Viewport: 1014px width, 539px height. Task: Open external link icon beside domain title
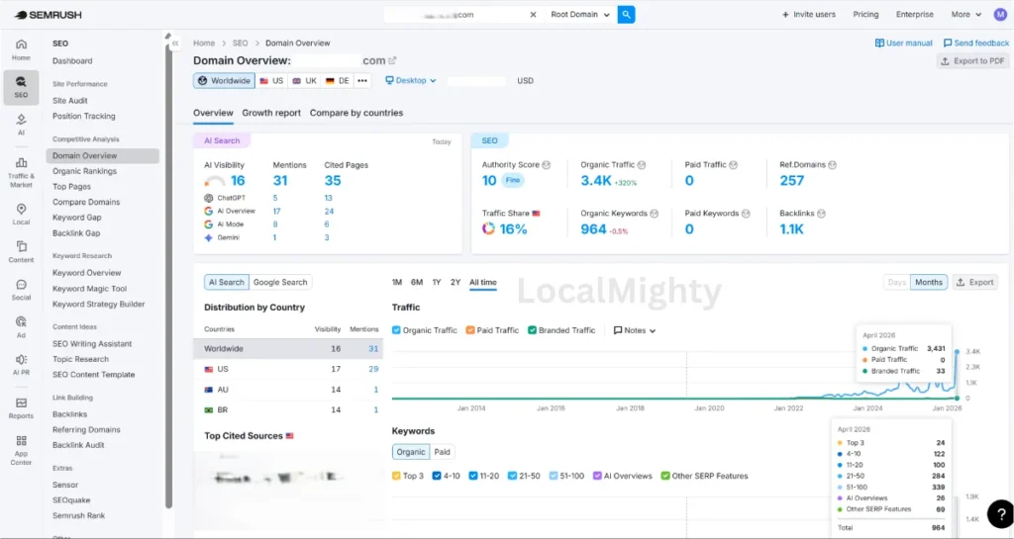[x=392, y=60]
